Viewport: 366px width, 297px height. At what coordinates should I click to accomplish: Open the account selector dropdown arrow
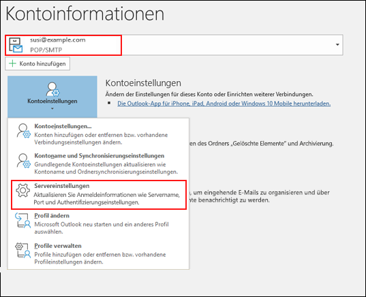[337, 44]
